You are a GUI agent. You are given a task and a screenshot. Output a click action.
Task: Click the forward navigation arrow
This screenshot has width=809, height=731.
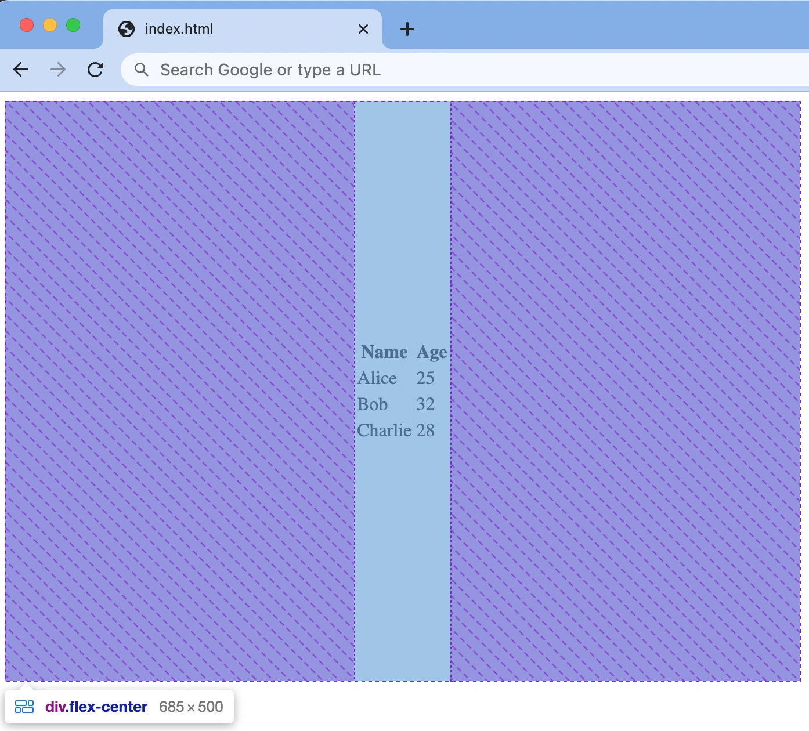click(58, 70)
